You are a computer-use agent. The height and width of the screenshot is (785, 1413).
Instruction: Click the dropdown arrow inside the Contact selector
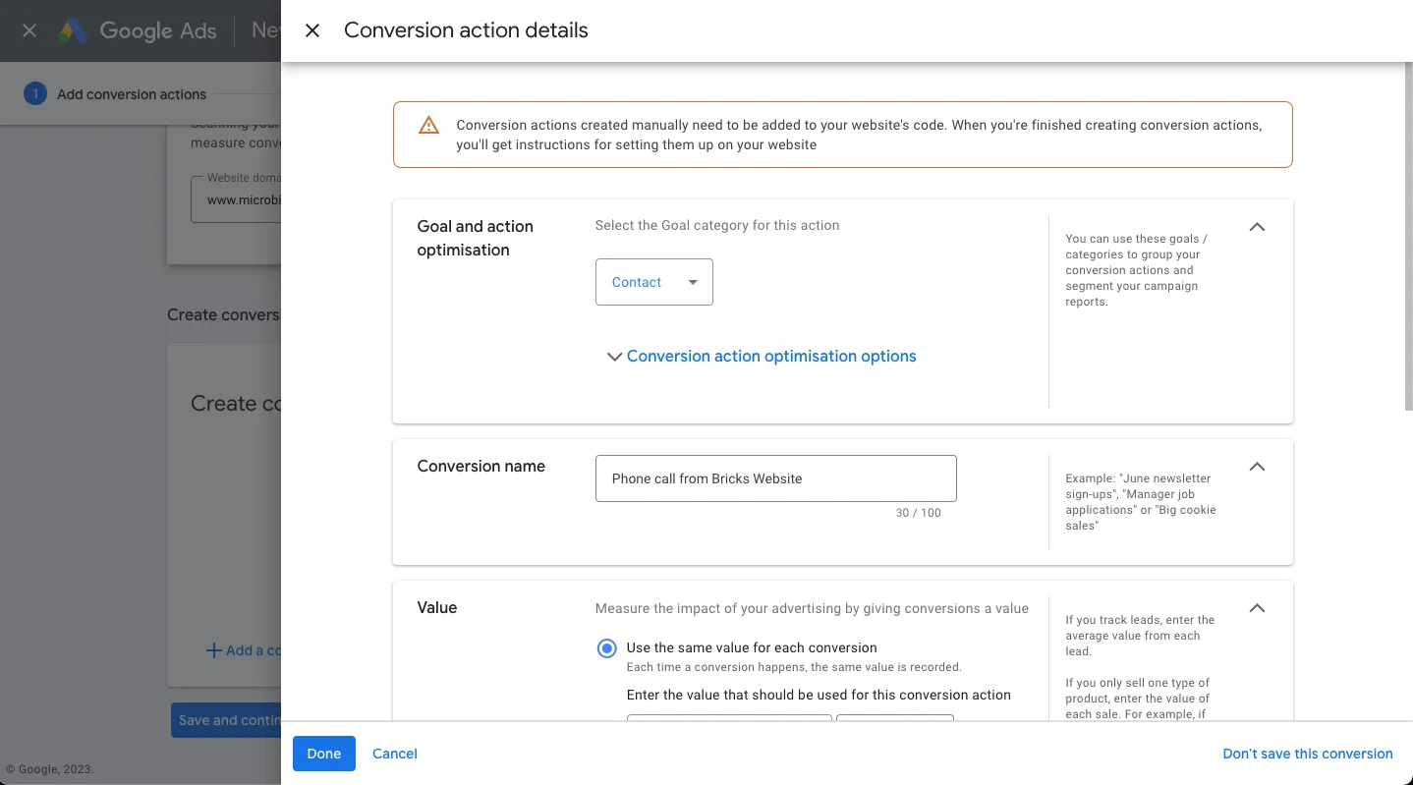pyautogui.click(x=694, y=282)
